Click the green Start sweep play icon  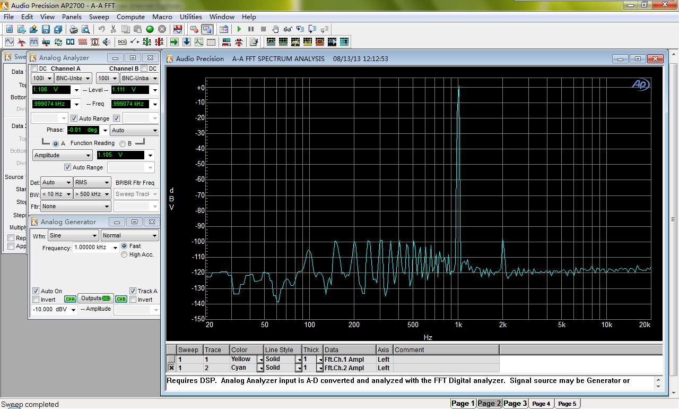(239, 29)
